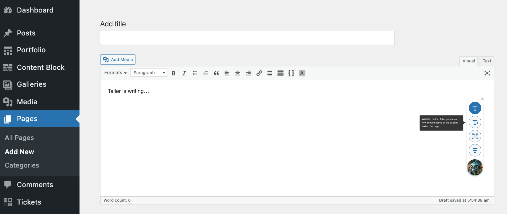Toggle bold formatting in the editor toolbar

pos(173,73)
